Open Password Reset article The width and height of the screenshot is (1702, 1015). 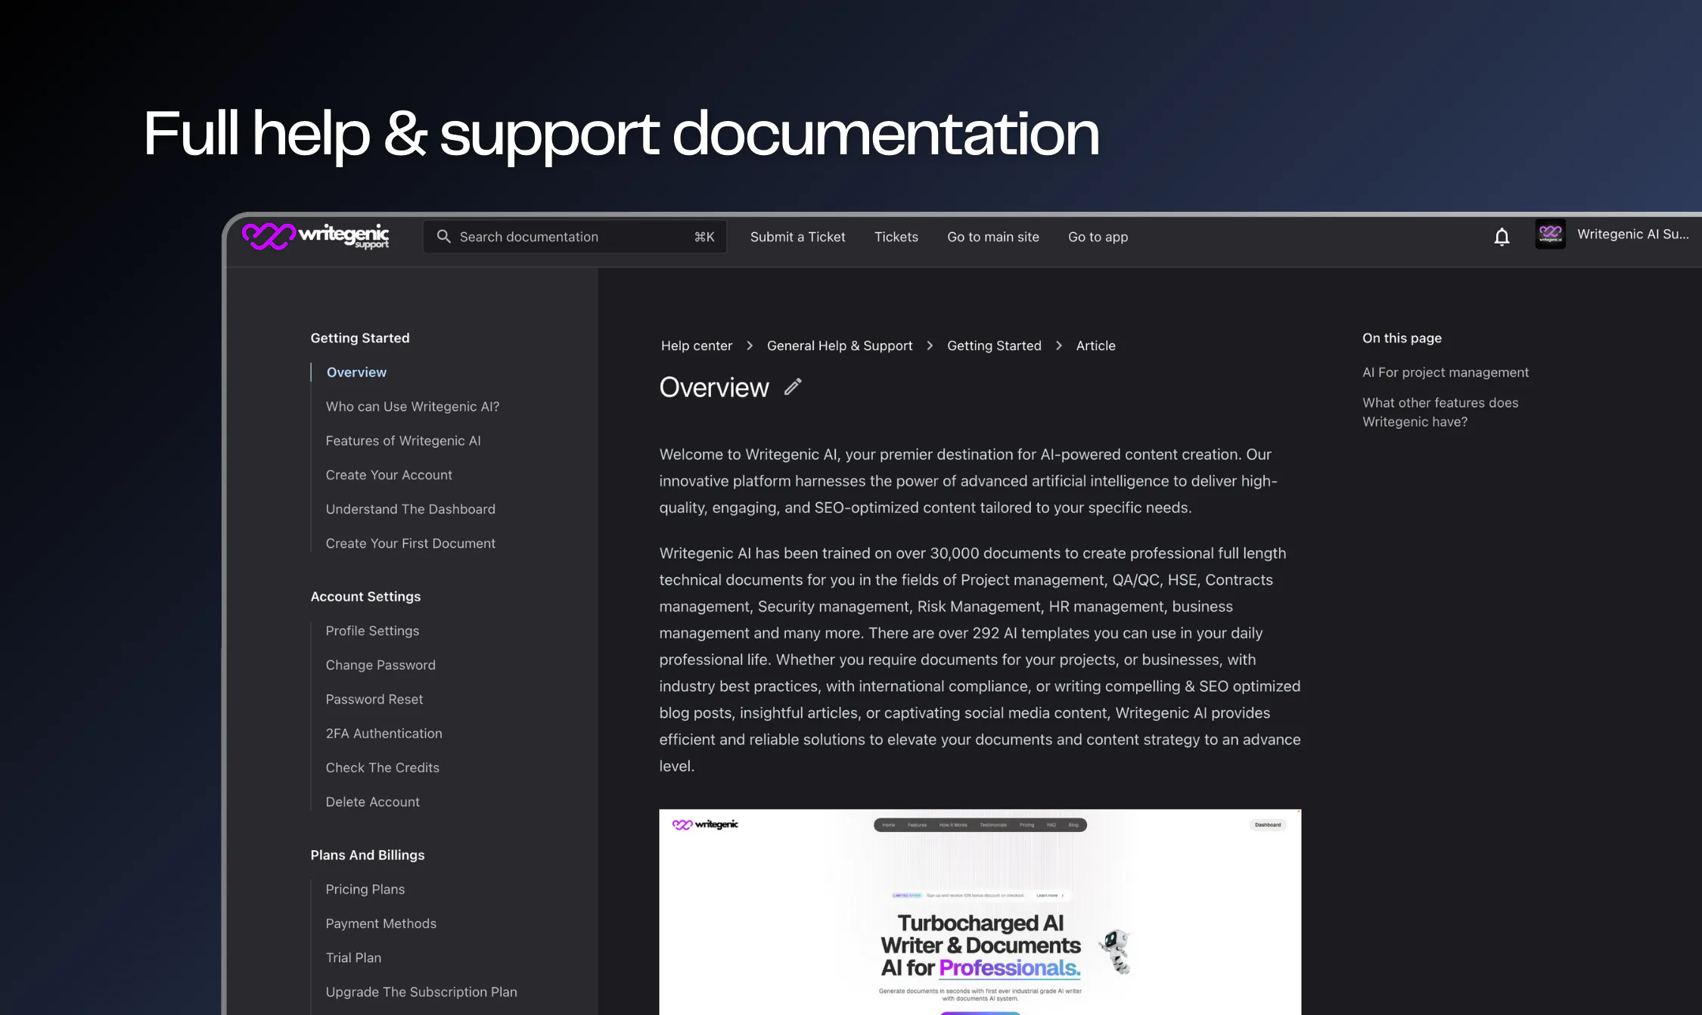click(x=374, y=699)
